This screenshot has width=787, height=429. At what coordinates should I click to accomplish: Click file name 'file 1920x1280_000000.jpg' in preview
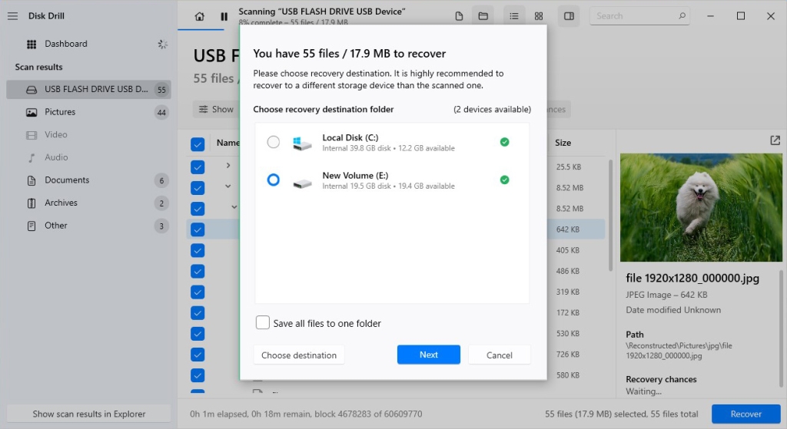pyautogui.click(x=692, y=278)
